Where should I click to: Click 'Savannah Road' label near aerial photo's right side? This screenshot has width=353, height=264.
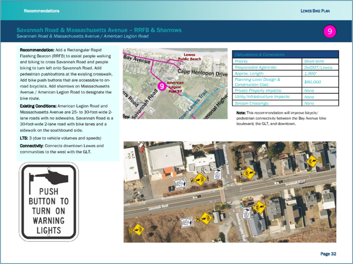pos(295,183)
